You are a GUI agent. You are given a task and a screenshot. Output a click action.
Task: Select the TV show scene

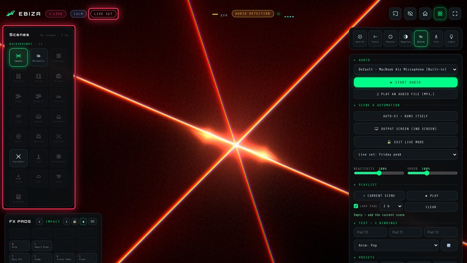pyautogui.click(x=59, y=77)
